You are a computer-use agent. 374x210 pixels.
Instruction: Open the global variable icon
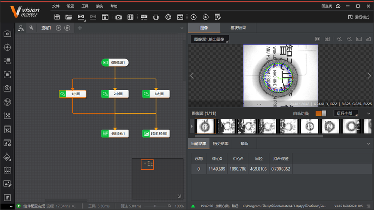[x=144, y=17]
